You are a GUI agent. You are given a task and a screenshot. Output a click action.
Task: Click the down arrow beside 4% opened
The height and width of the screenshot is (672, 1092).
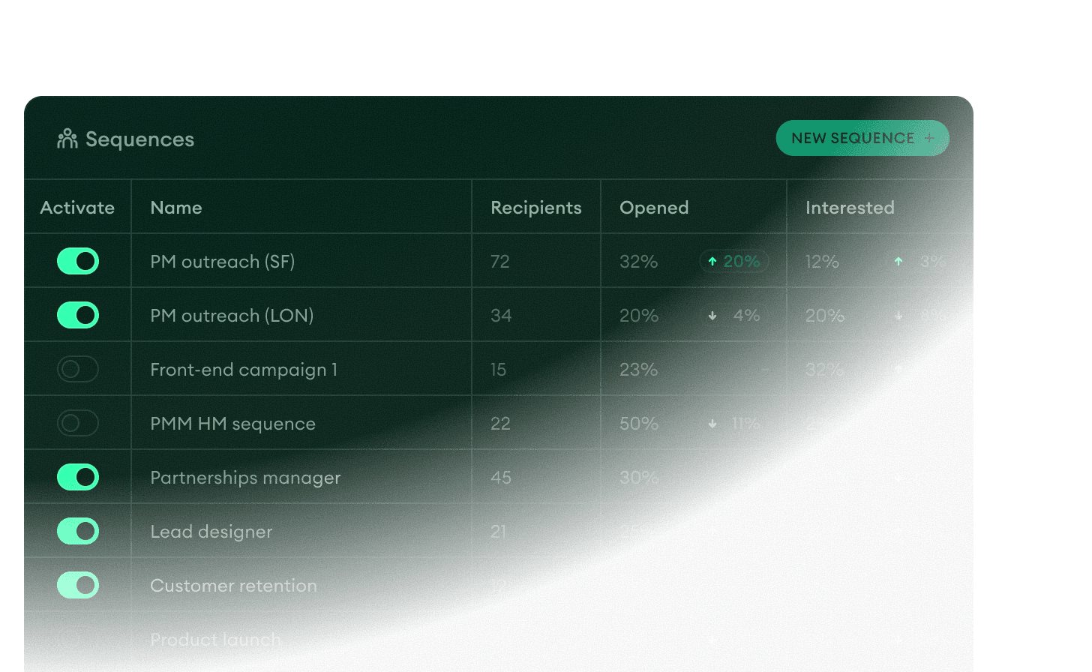pos(712,316)
